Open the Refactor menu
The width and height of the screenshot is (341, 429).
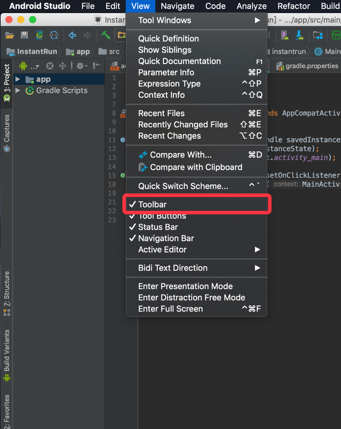point(294,6)
